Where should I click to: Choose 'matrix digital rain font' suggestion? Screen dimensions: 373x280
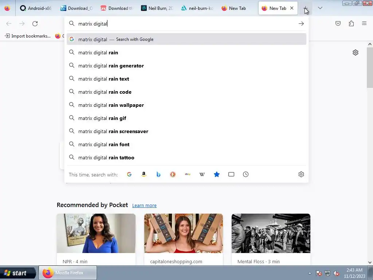186,144
